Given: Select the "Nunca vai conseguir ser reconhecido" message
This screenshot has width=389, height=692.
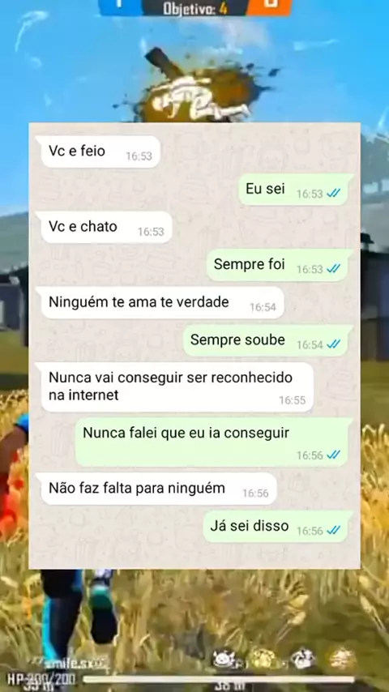Looking at the screenshot, I should (175, 387).
